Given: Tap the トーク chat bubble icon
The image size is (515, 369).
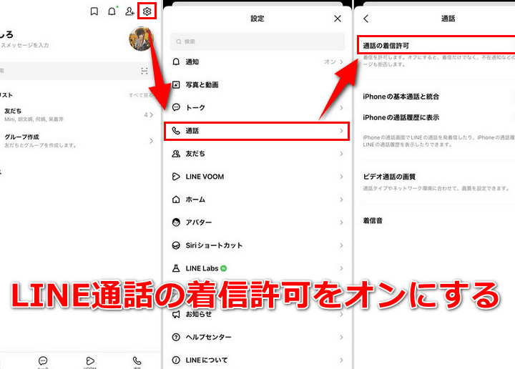Looking at the screenshot, I should [176, 107].
